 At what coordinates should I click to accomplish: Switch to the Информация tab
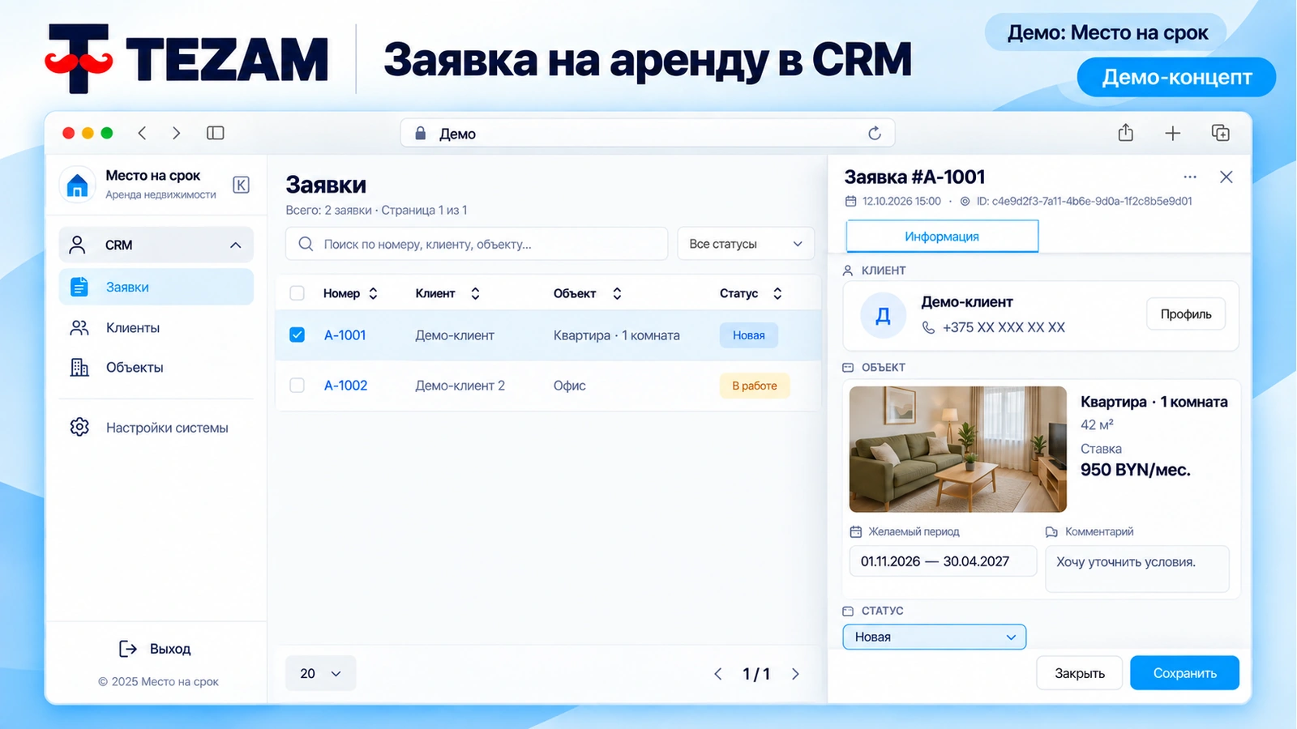point(942,237)
